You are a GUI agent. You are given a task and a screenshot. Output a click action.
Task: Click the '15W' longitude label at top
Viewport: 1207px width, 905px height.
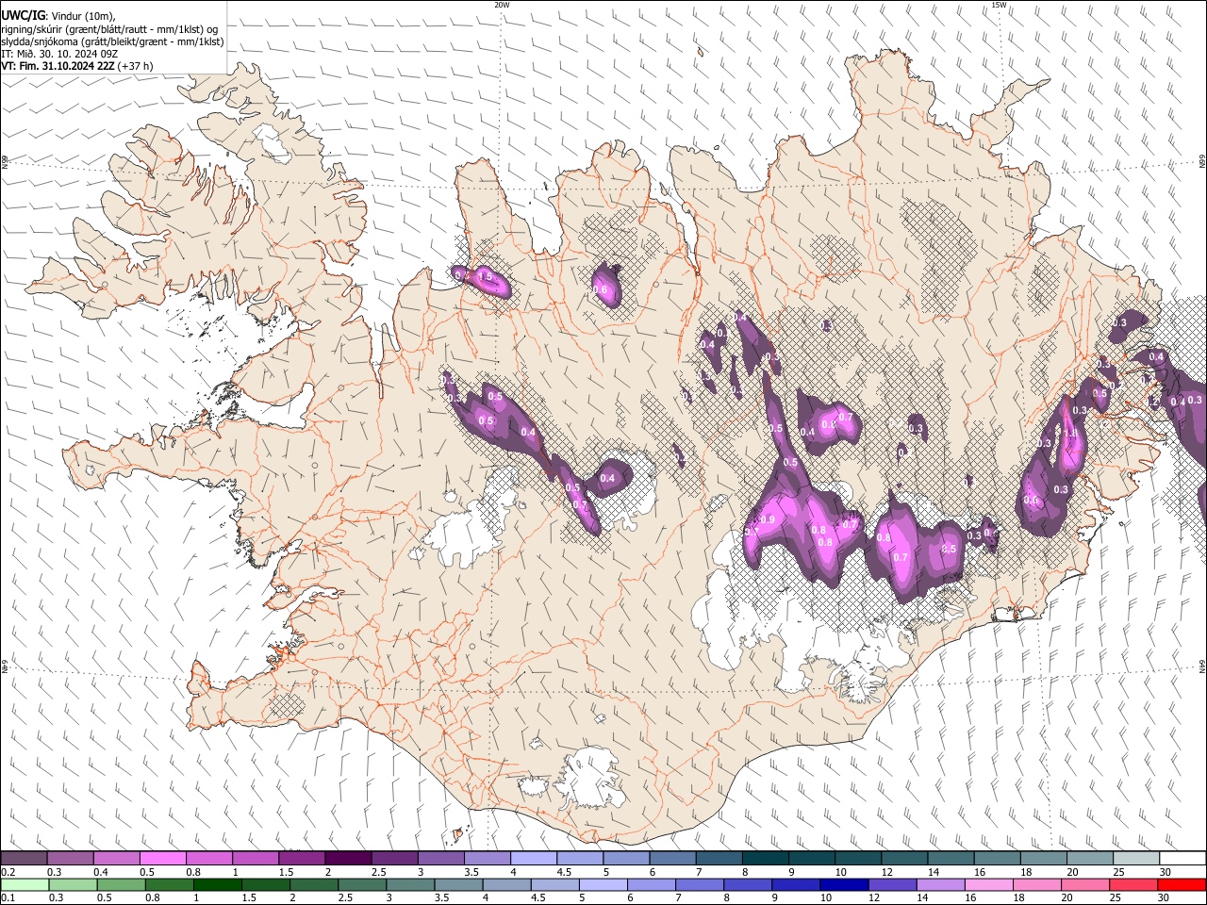click(999, 5)
